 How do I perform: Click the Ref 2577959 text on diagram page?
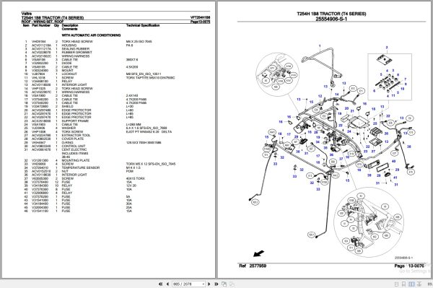[253, 266]
